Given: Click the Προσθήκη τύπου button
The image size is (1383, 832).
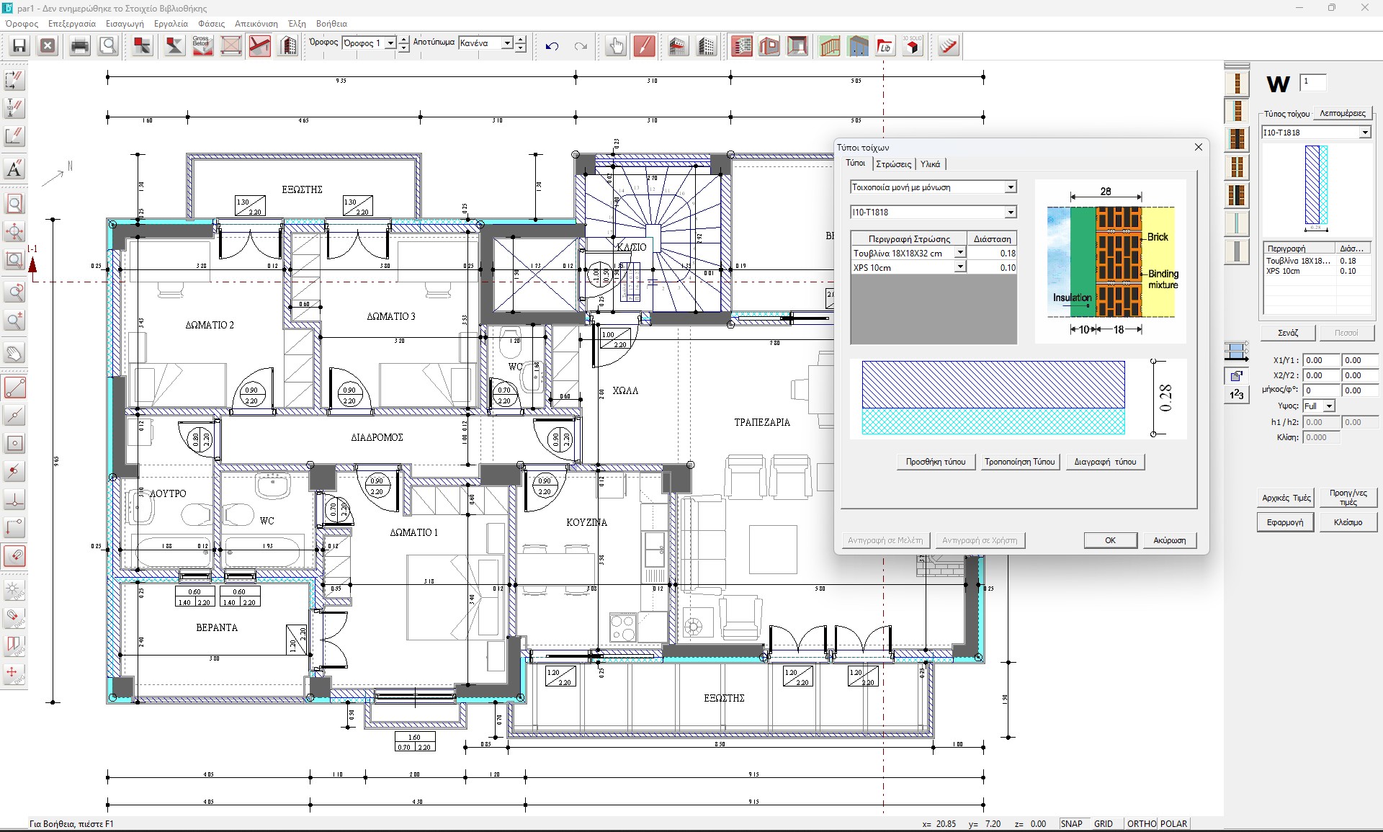Looking at the screenshot, I should click(x=936, y=462).
